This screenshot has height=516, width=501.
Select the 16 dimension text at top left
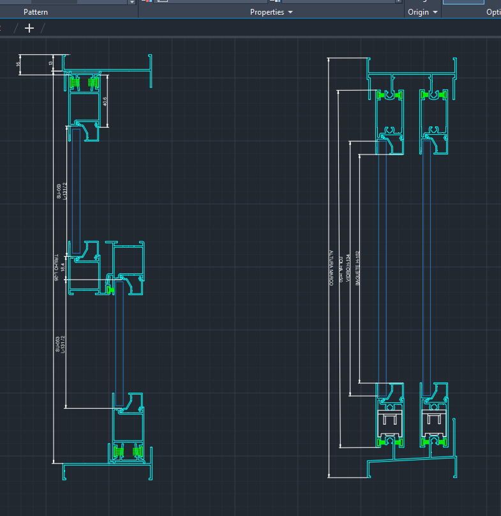coord(19,63)
